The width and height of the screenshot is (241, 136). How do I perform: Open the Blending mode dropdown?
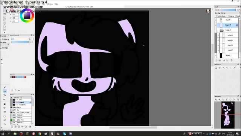(230, 13)
